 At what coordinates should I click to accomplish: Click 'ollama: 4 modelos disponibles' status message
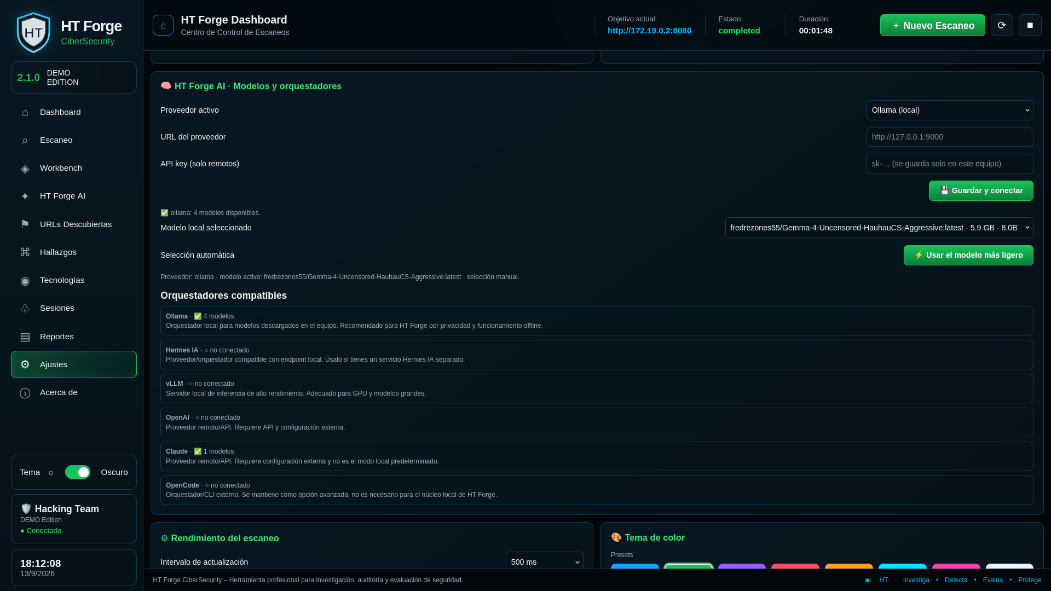click(210, 213)
